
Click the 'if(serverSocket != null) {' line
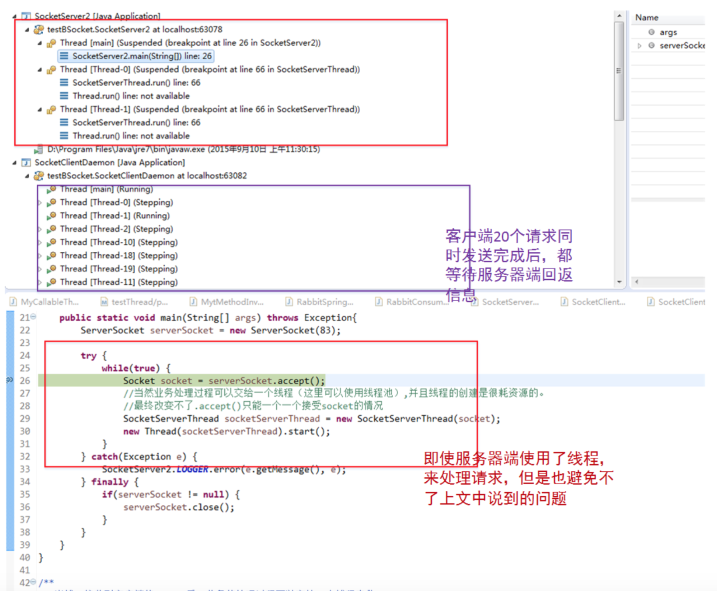click(171, 494)
